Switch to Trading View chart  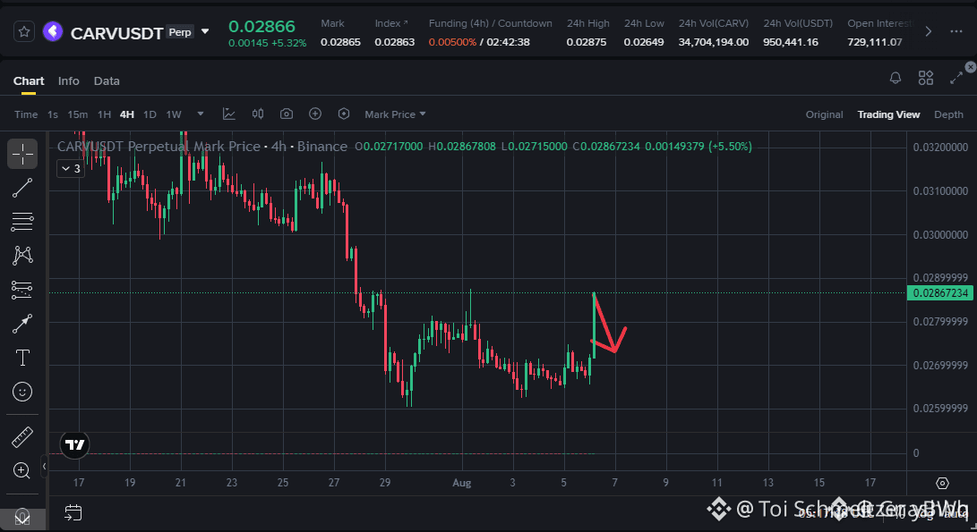coord(888,114)
